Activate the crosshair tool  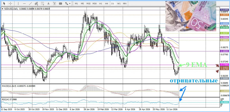(10, 3)
